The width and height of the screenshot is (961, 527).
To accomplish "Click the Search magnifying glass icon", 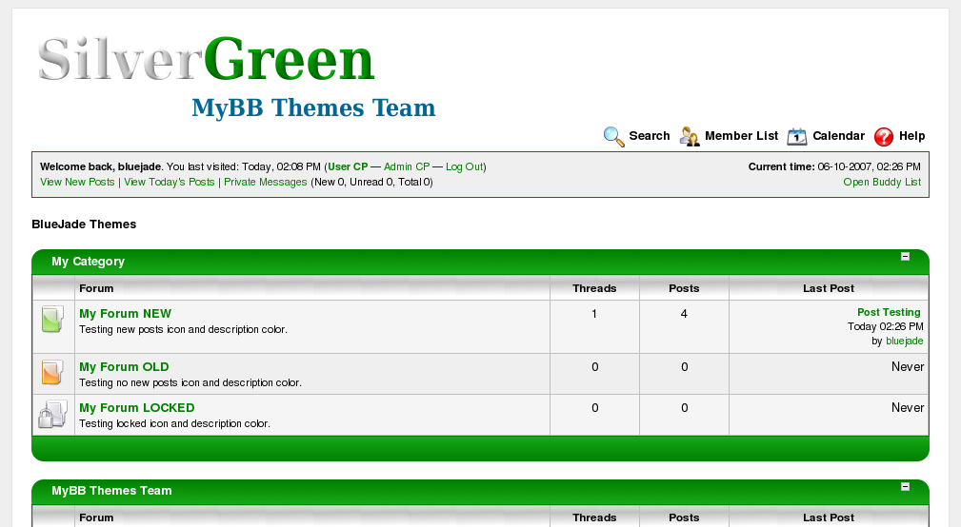I will (613, 136).
